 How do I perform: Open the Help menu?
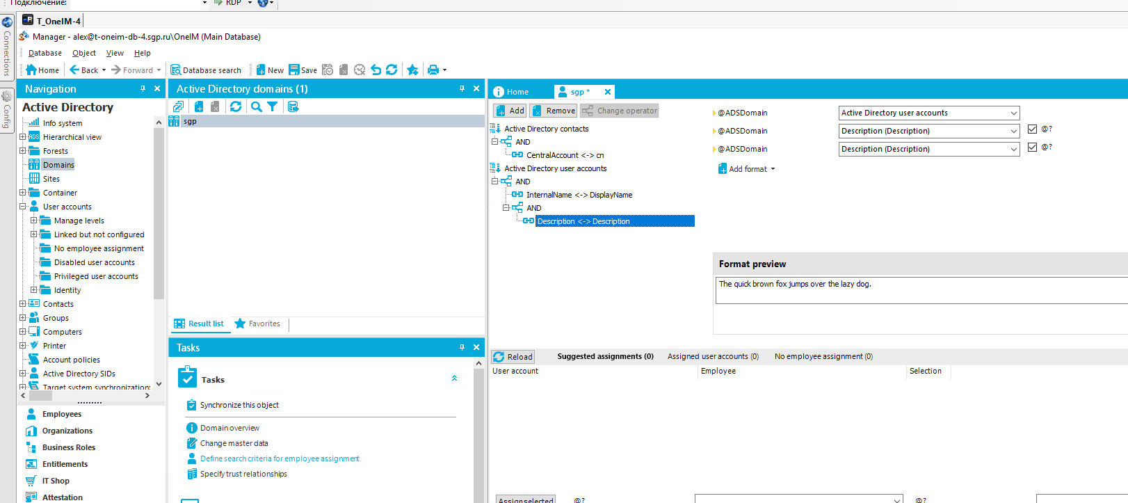pos(143,53)
